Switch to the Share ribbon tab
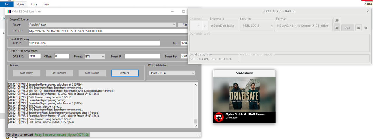 34,4
